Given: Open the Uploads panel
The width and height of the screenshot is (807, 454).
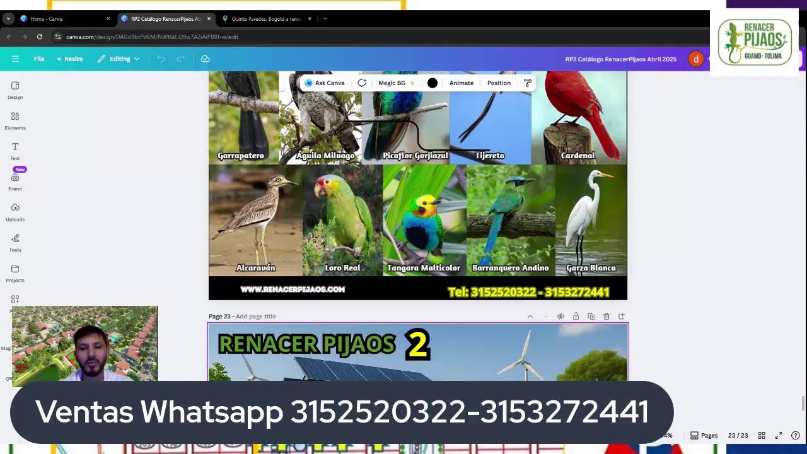Looking at the screenshot, I should 15,212.
